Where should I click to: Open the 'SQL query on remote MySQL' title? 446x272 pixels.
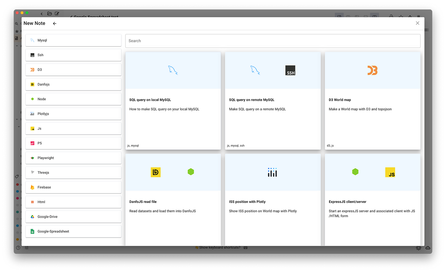tap(252, 100)
